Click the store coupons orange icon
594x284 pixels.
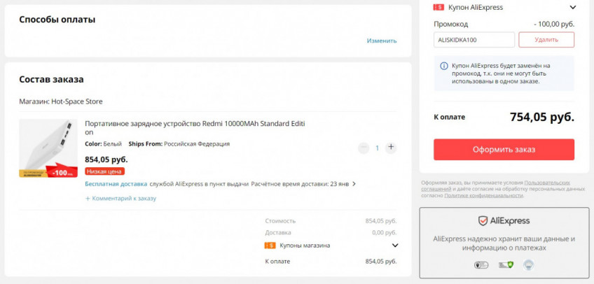click(x=270, y=246)
